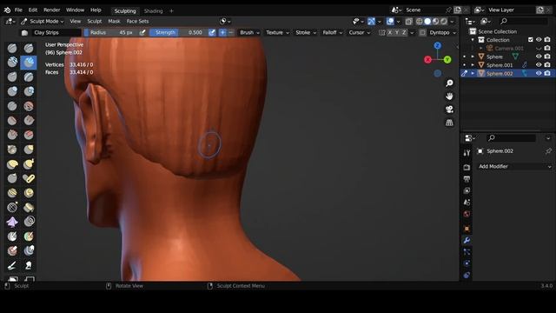Click the Blender logo menu icon

[7, 10]
